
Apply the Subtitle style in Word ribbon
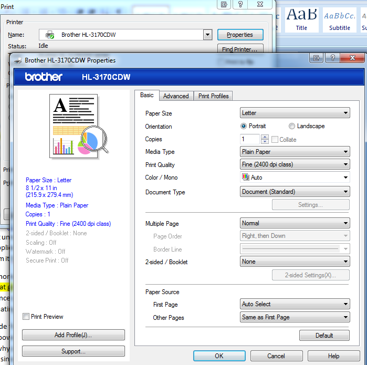340,20
